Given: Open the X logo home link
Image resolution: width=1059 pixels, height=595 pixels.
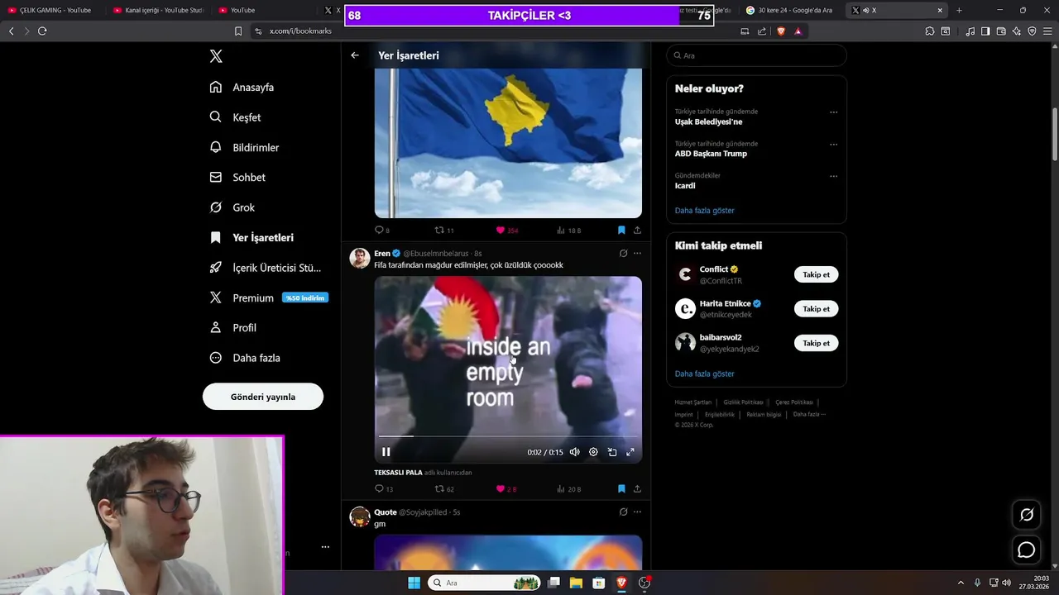Looking at the screenshot, I should tap(216, 56).
